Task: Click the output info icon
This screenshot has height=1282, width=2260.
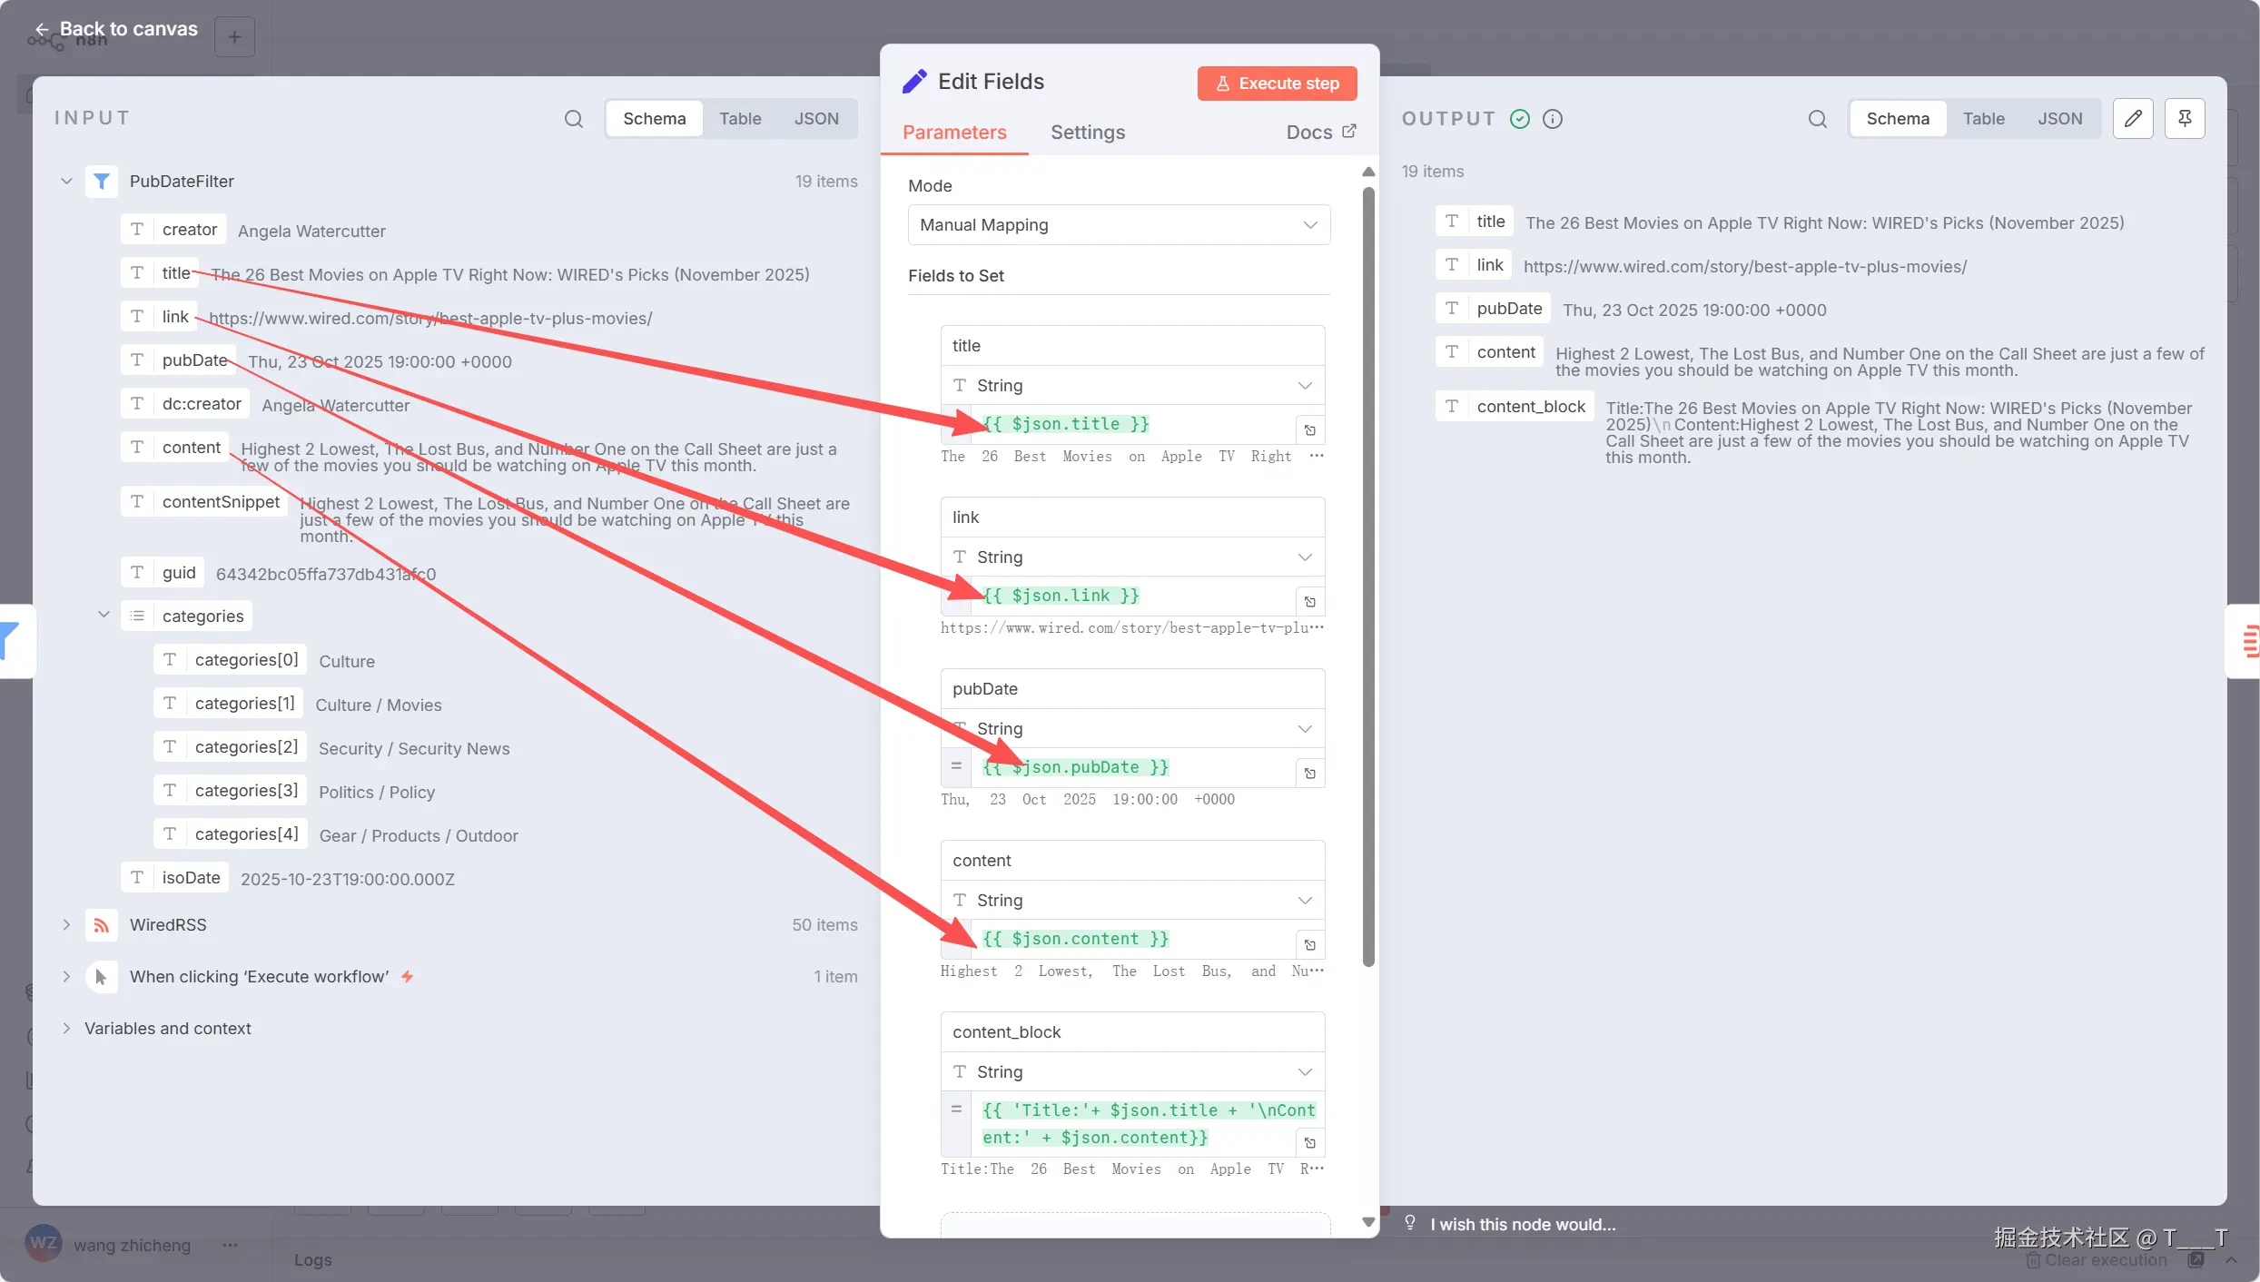Action: (x=1553, y=119)
